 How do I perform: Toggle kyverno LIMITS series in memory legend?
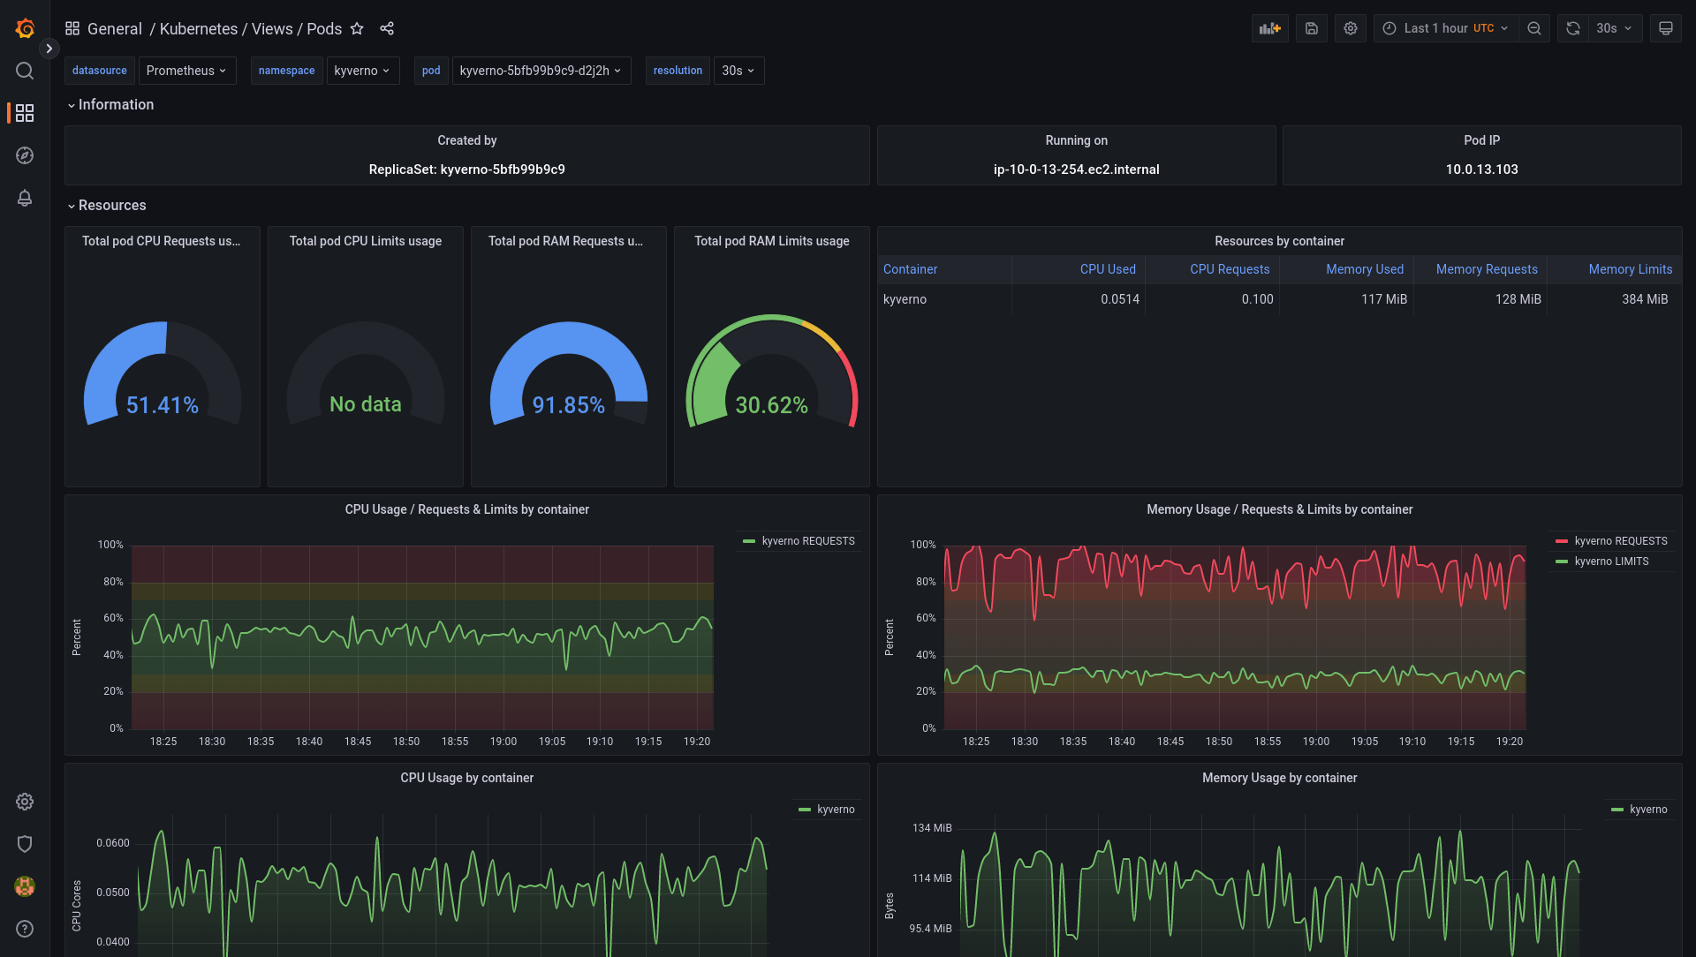[x=1610, y=561]
